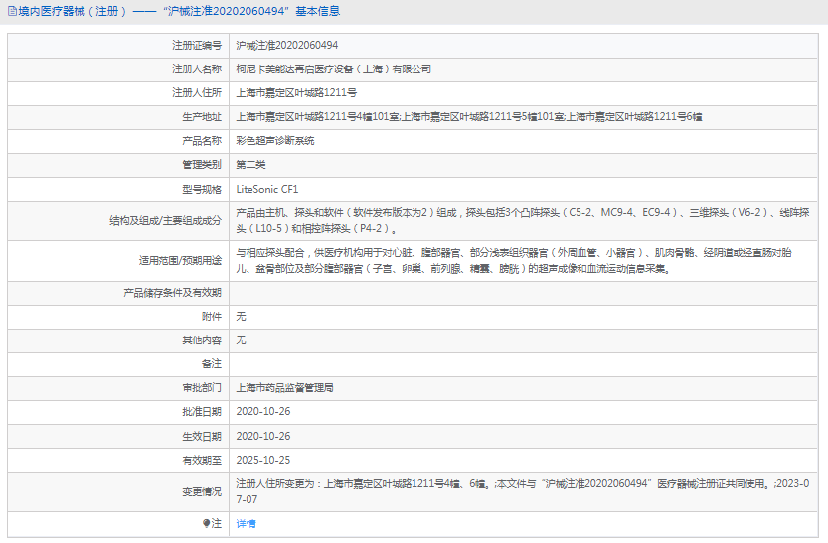Viewport: 828px width, 543px height.
Task: Open the 详情 link in the 注 row
Action: click(x=246, y=523)
